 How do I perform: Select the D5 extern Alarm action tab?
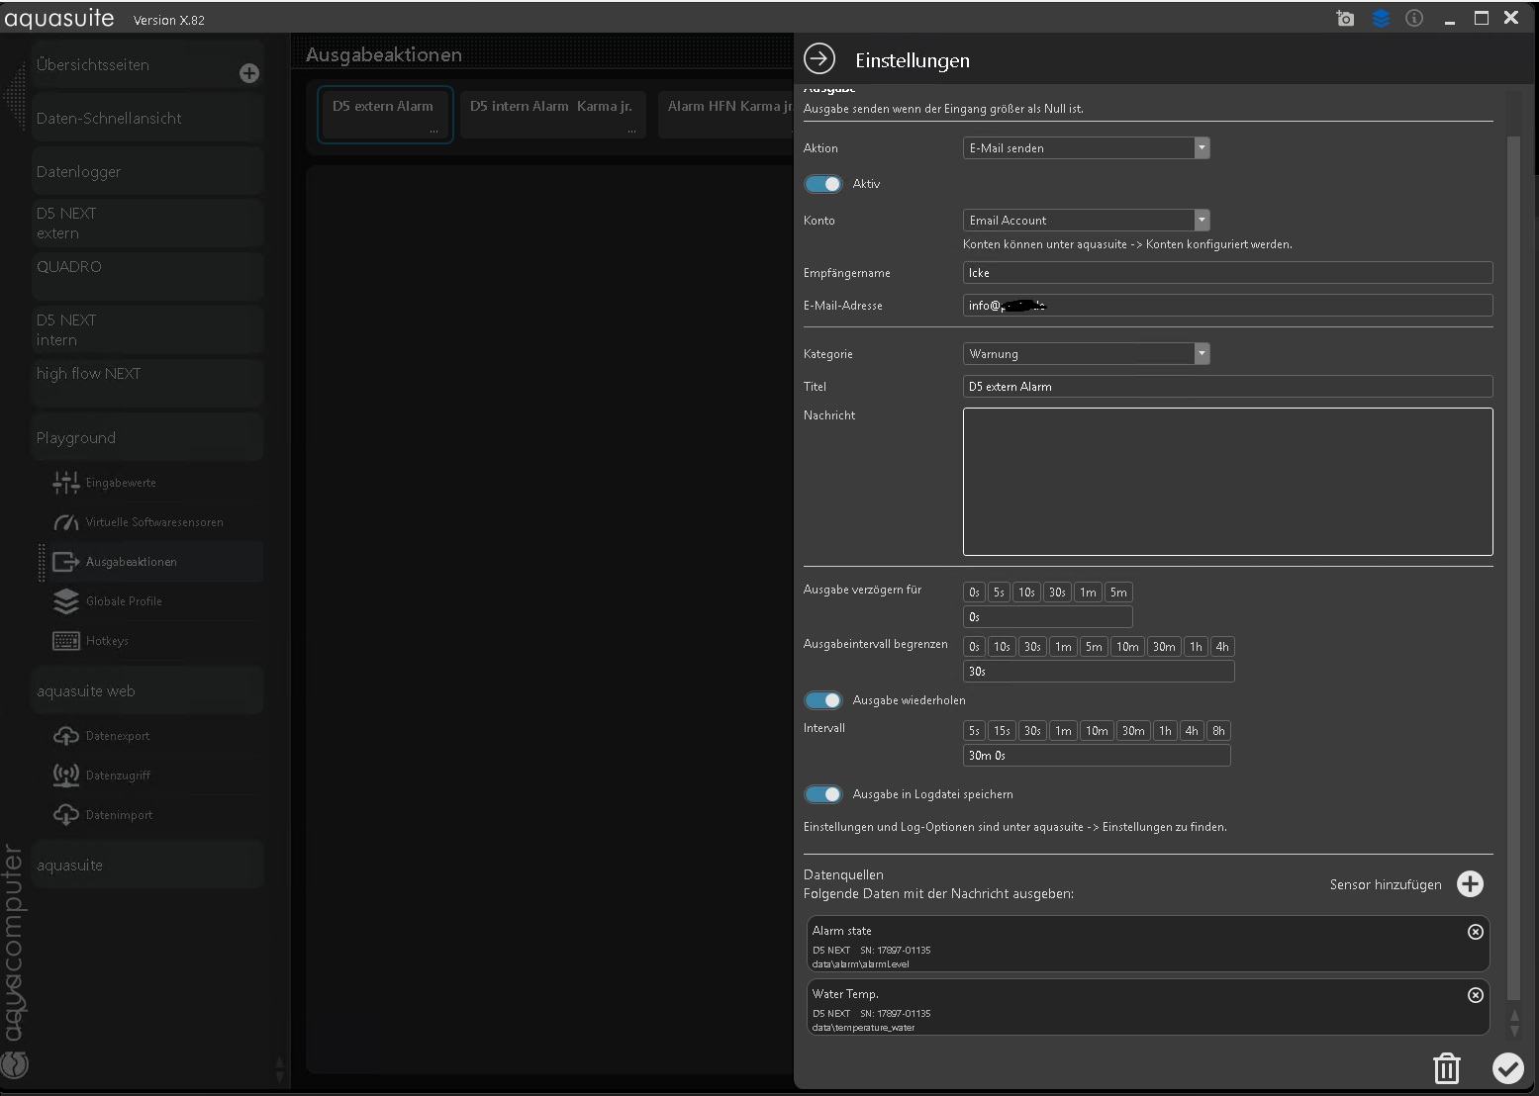coord(385,115)
